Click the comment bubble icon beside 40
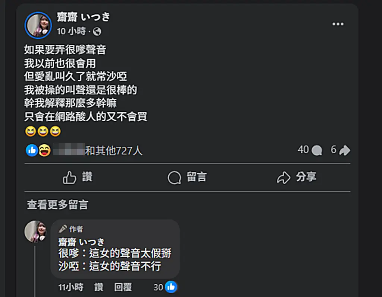 click(x=317, y=150)
